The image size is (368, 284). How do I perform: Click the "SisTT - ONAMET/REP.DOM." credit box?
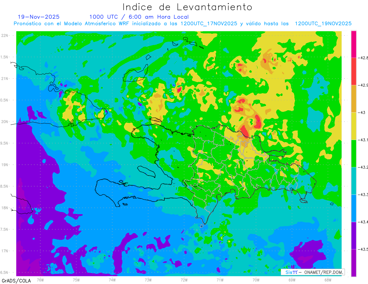point(313,272)
